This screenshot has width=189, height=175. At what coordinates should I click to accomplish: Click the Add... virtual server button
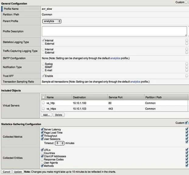click(x=47, y=115)
